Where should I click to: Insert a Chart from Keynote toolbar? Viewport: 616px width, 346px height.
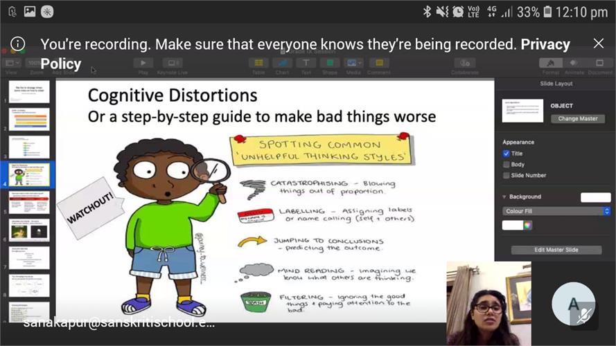click(282, 63)
